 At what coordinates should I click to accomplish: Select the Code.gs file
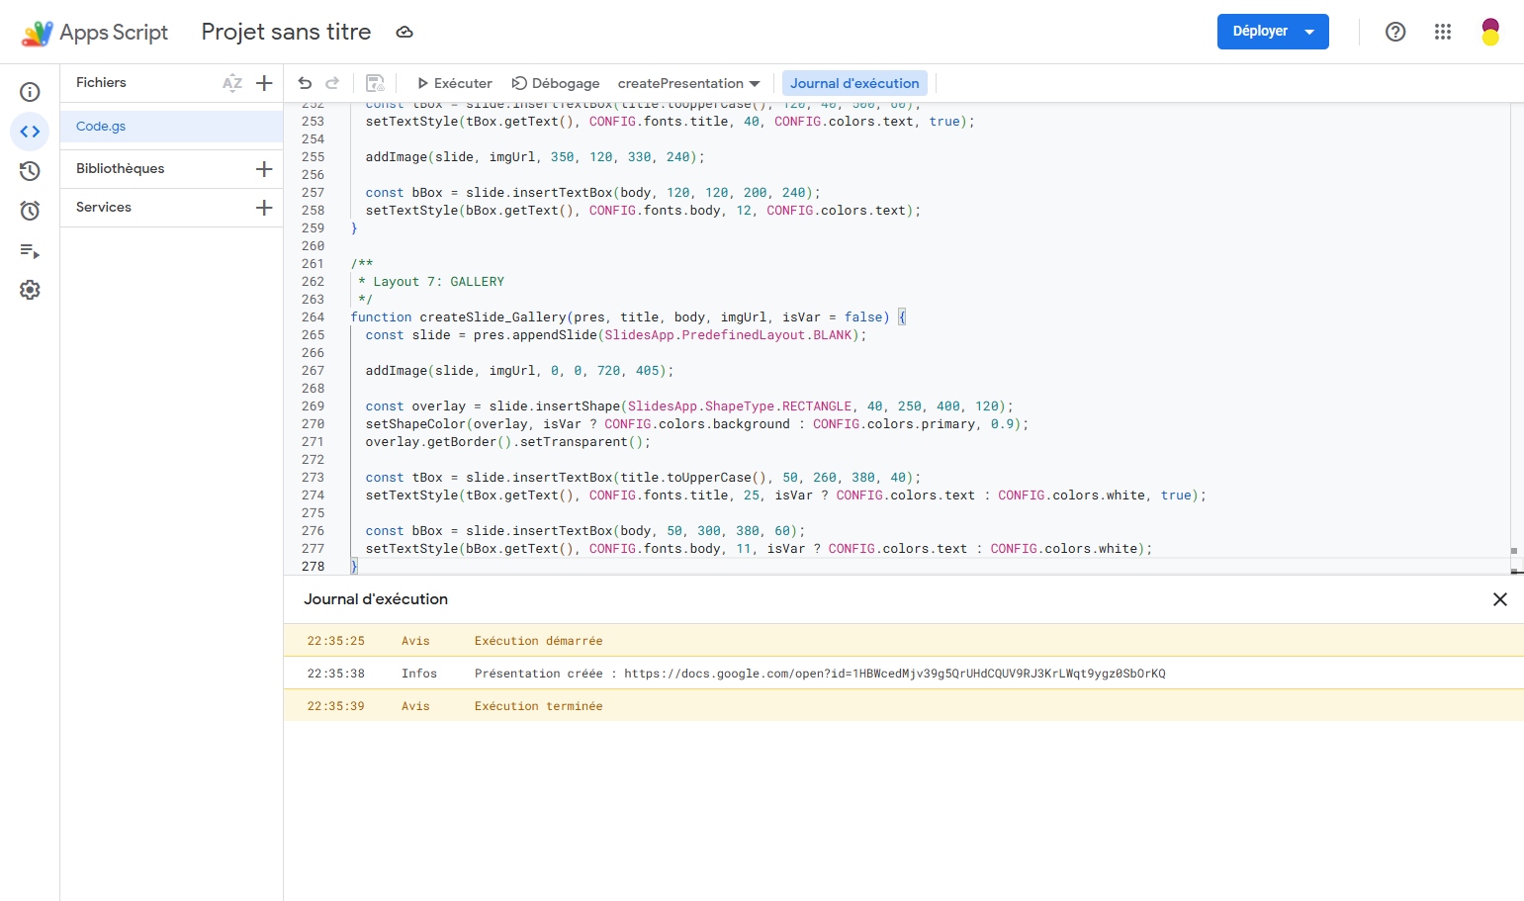(x=172, y=127)
